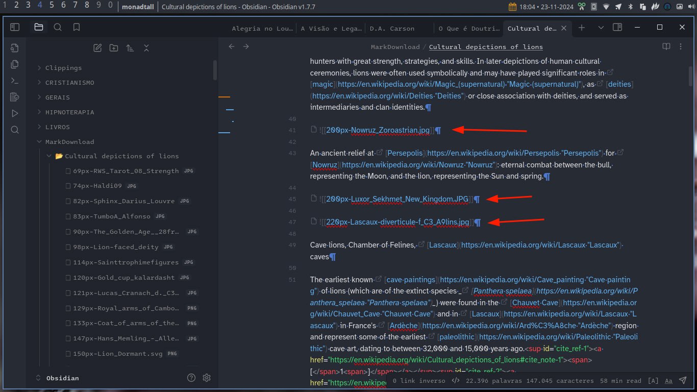Viewport: 697px width, 392px height.
Task: Click the magnifier icon in left ribbon
Action: click(x=14, y=130)
